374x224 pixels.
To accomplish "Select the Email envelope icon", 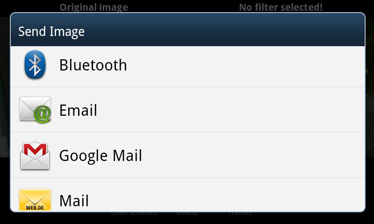I will click(x=35, y=110).
